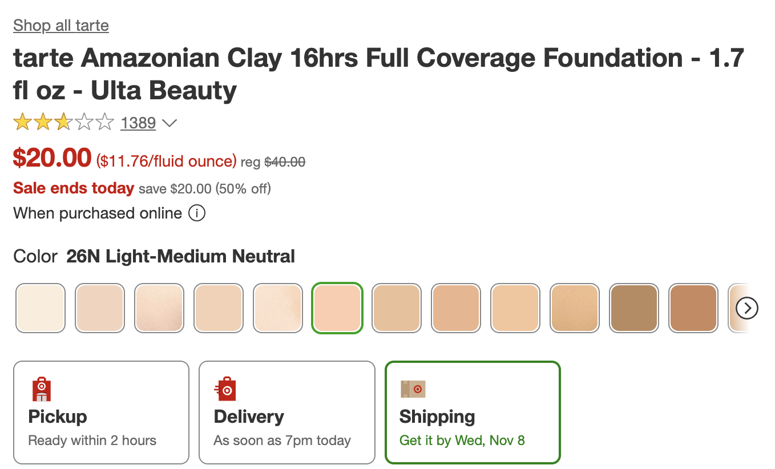This screenshot has height=469, width=775.
Task: Select the swatch just right of the green-outlined one
Action: (397, 308)
